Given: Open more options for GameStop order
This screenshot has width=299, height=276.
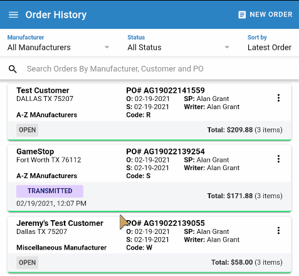Looking at the screenshot, I should [278, 159].
